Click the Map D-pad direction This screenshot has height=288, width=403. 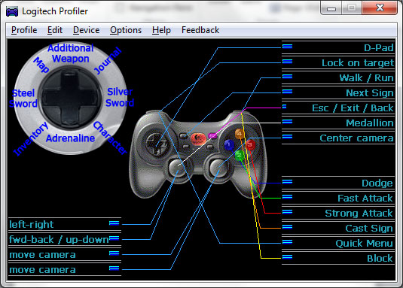(41, 65)
